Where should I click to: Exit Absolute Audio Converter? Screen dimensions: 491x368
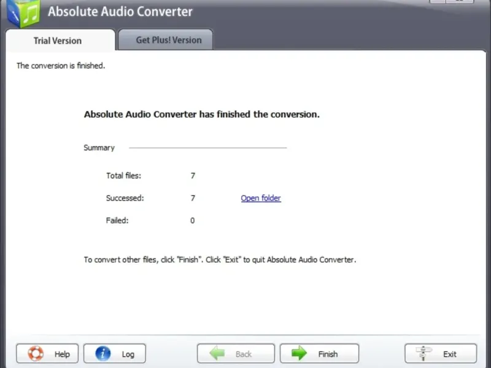click(441, 354)
